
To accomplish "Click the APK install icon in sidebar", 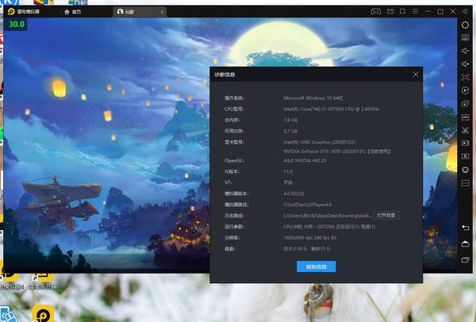I will coord(465,117).
